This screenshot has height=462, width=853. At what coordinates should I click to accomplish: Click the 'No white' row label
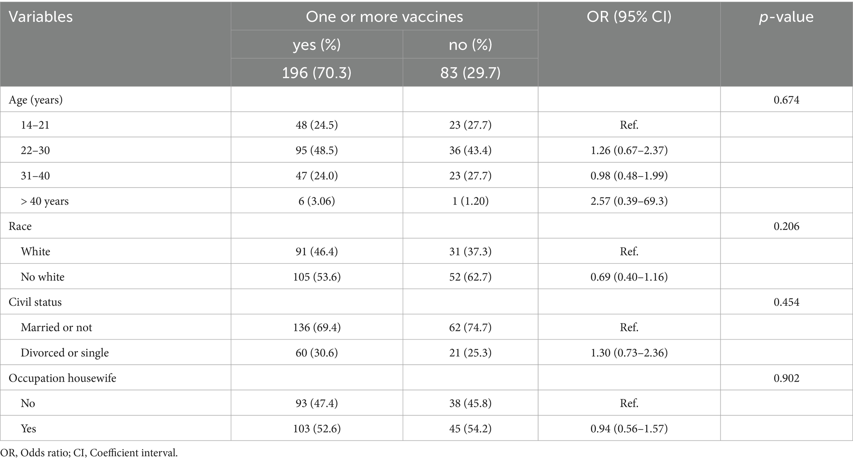(43, 277)
